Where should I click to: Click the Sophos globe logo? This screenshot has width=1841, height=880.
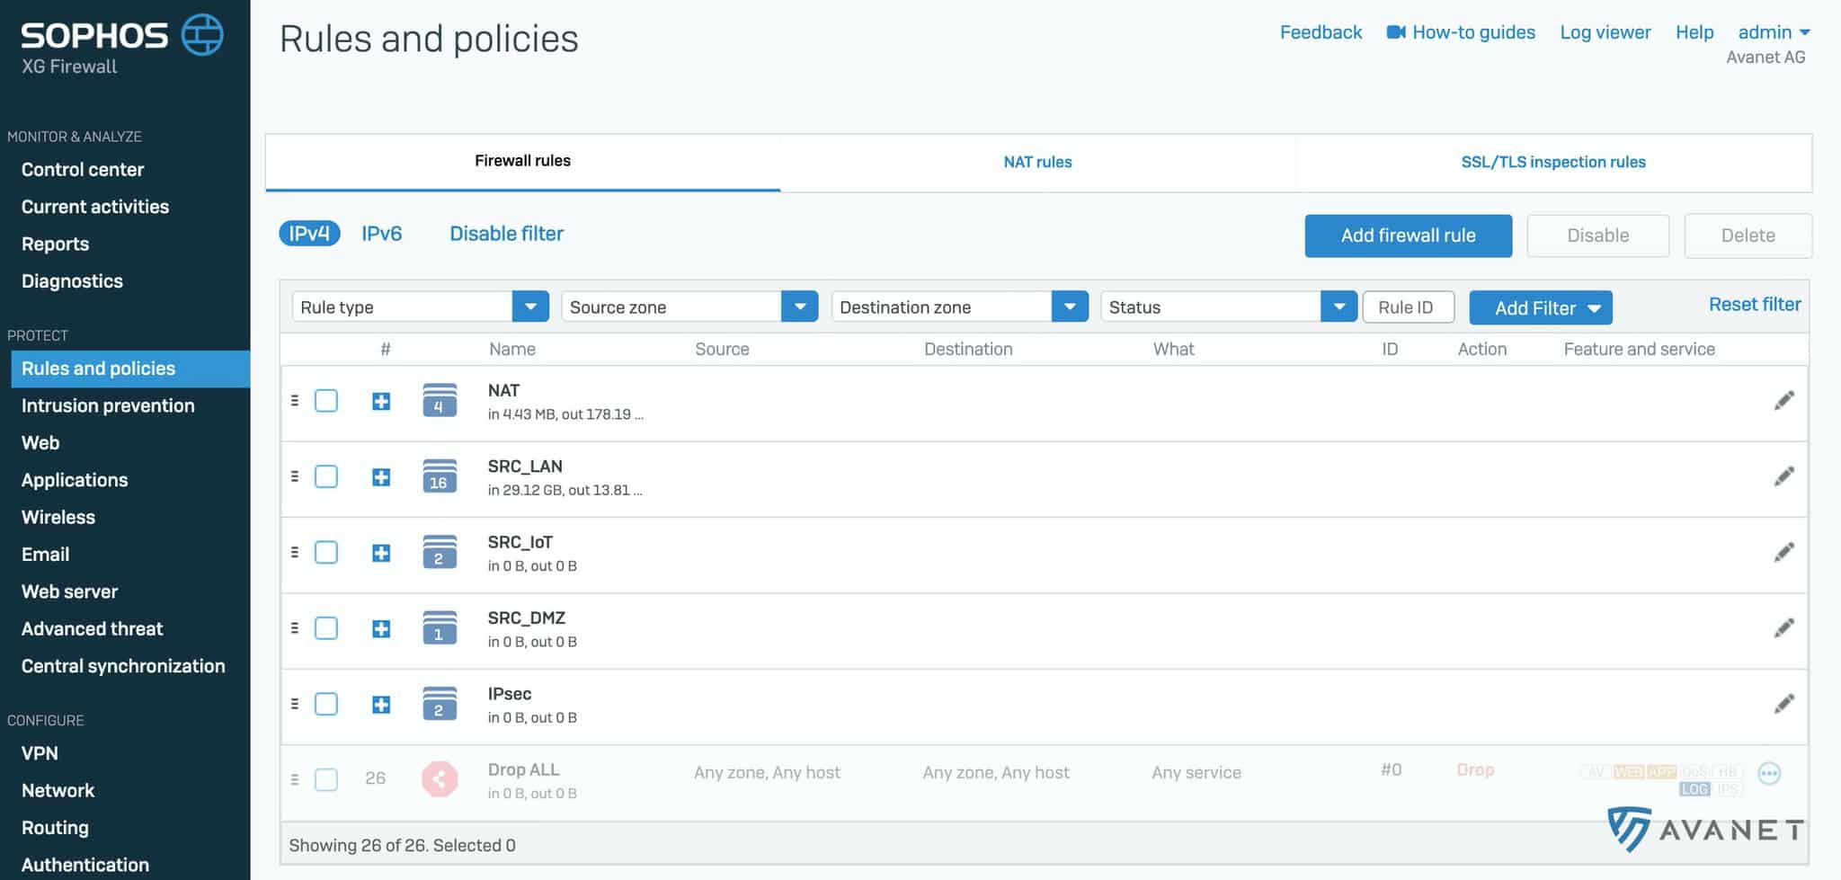(x=202, y=36)
